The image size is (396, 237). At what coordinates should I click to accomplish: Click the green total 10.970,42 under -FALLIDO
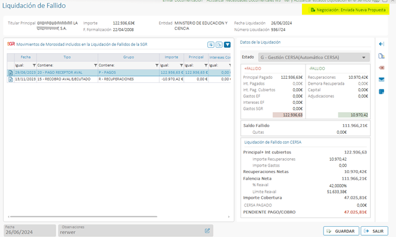353,115
